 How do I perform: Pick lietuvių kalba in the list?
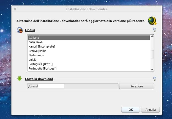coord(89,51)
